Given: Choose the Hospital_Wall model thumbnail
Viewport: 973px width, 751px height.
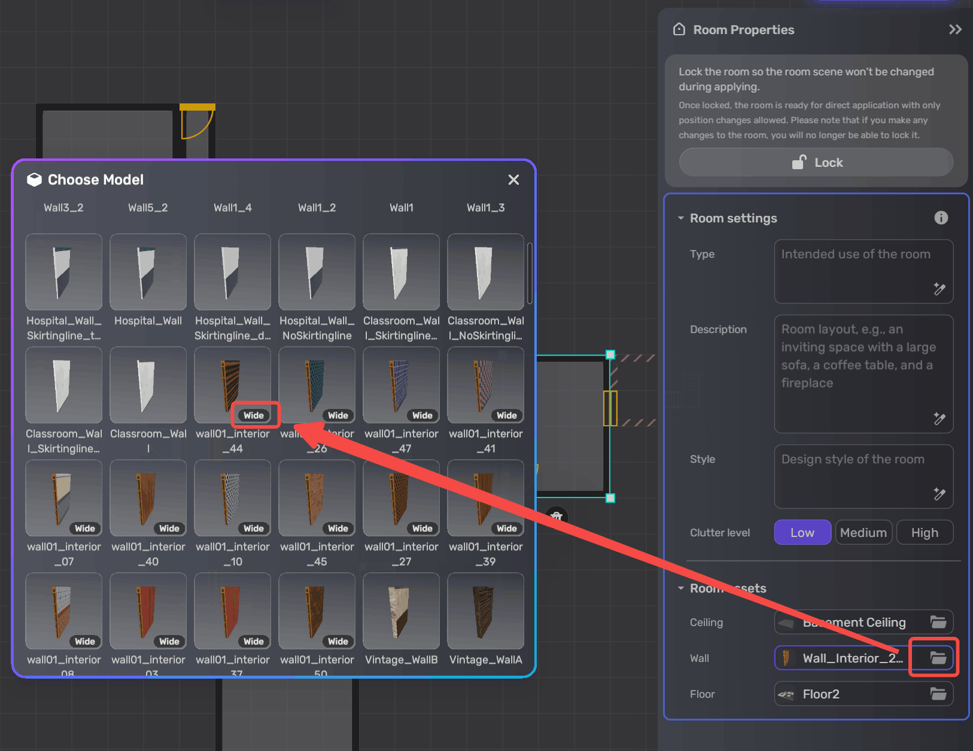Looking at the screenshot, I should (x=148, y=272).
